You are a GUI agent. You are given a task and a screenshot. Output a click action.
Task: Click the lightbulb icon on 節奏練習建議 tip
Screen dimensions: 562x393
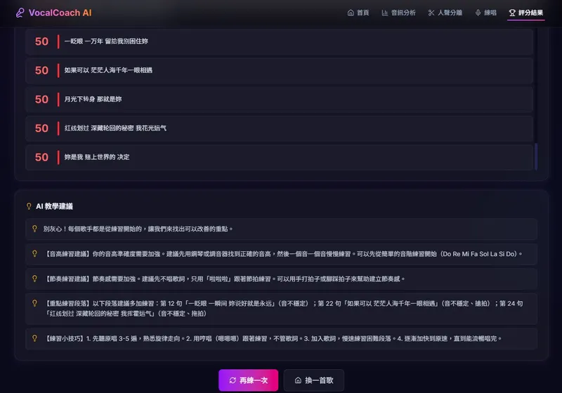[34, 279]
